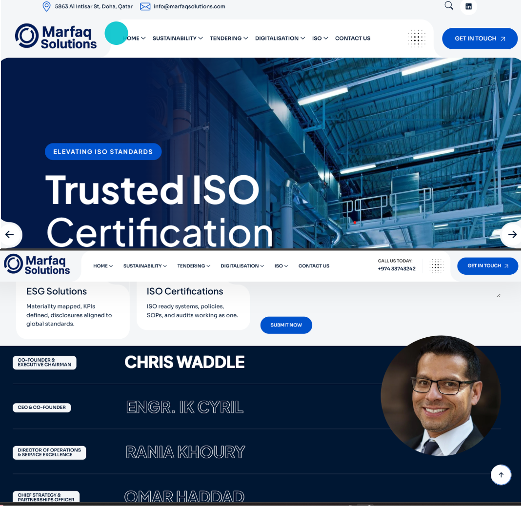
Task: Click the search magnifier icon
Action: (x=449, y=6)
